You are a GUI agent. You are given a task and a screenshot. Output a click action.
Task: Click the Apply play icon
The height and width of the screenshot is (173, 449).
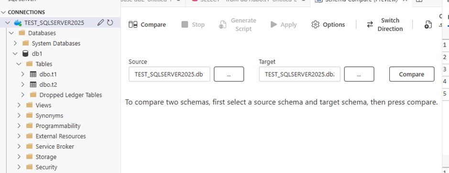[274, 25]
